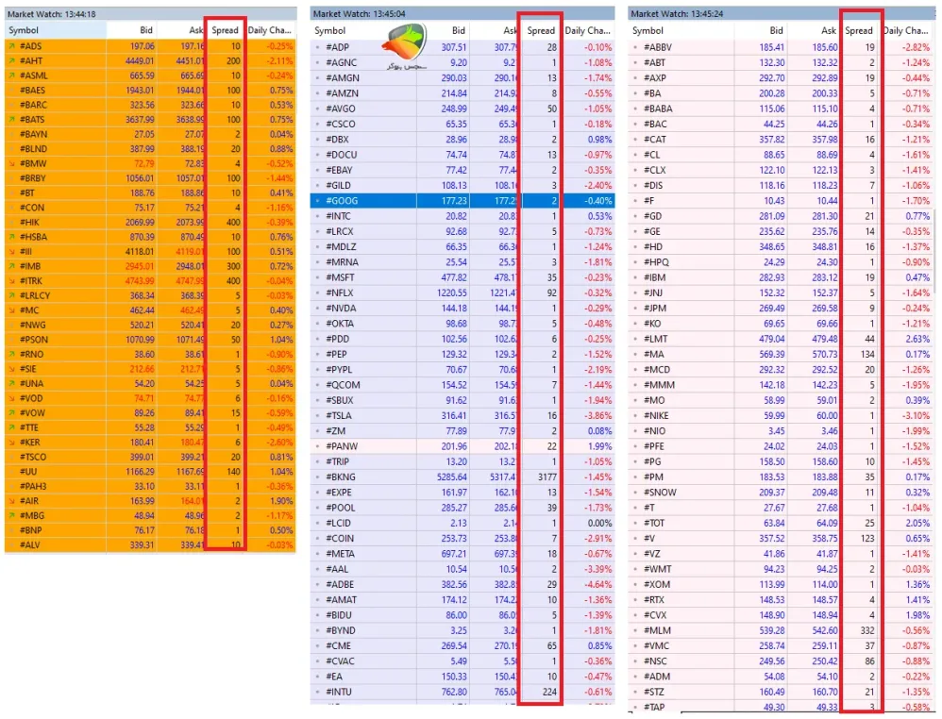Click the up-arrow icon beside #UNA
The height and width of the screenshot is (719, 942).
pos(12,384)
